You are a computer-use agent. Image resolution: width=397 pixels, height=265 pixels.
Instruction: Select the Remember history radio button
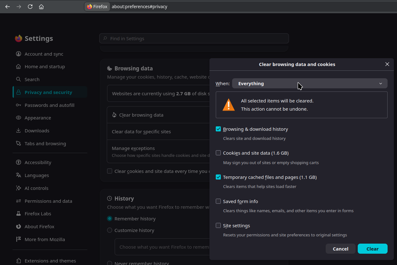point(110,218)
